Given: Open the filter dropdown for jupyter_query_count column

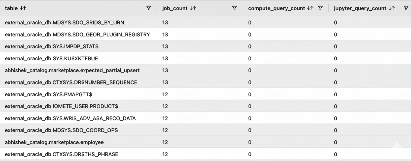Looking at the screenshot, I should (406, 8).
